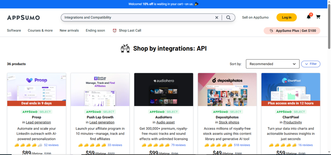Open the Depositphotos product image
The height and width of the screenshot is (155, 331).
click(227, 89)
